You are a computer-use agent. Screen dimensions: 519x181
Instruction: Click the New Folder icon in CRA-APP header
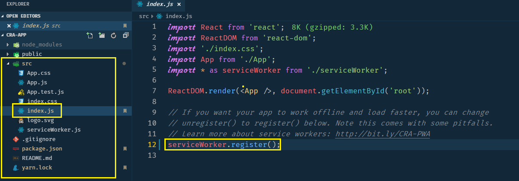tap(102, 35)
